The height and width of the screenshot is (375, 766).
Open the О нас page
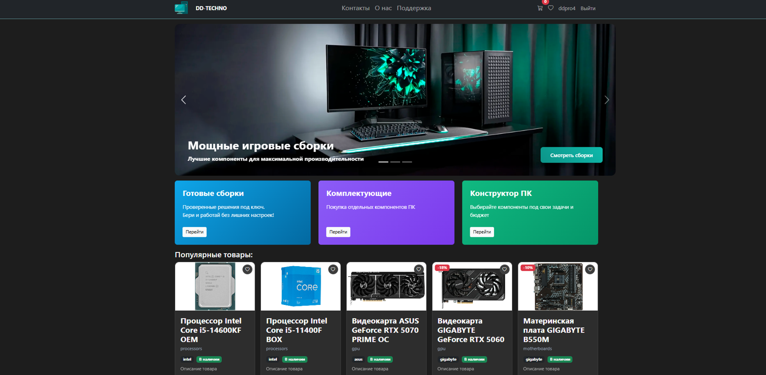[383, 8]
